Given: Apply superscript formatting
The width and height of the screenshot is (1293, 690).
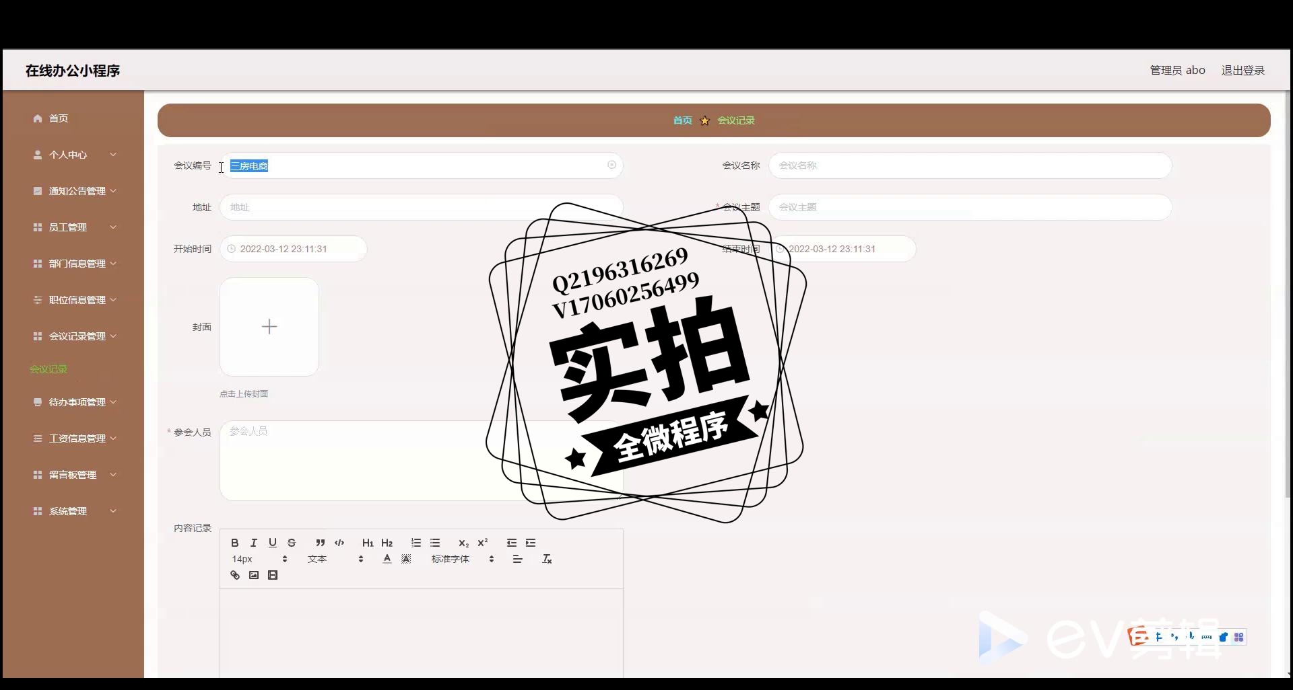Looking at the screenshot, I should (x=482, y=543).
